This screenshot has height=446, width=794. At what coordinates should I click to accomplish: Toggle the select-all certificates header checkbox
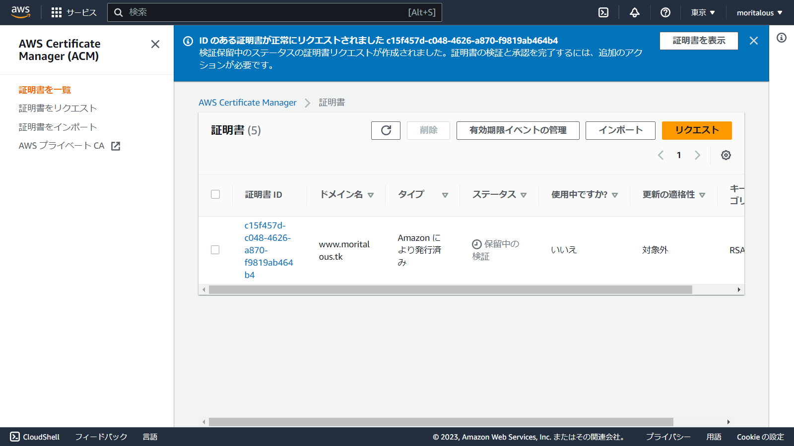coord(215,194)
